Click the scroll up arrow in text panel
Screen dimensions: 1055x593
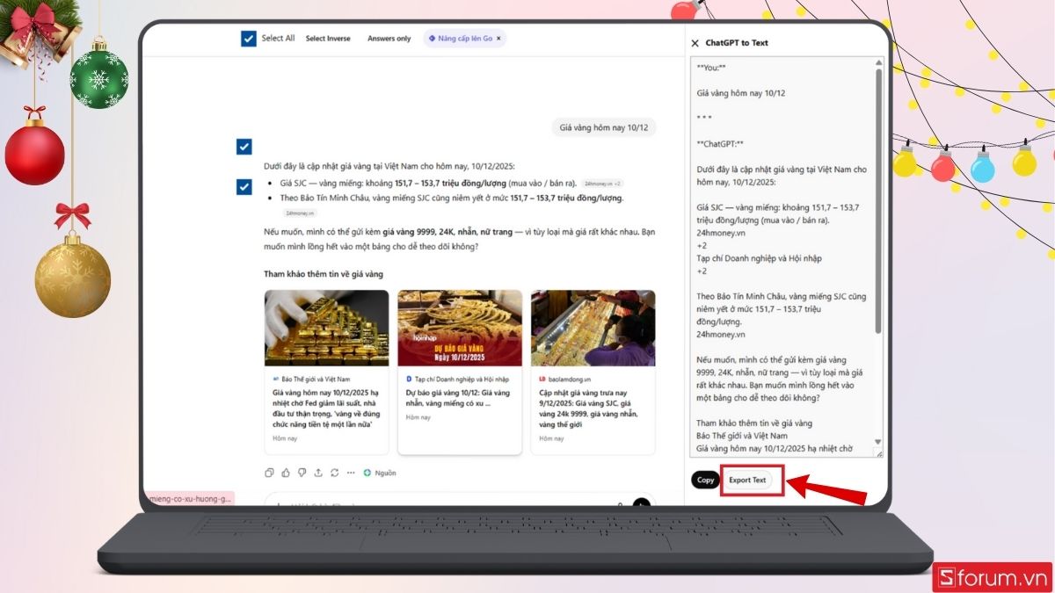[877, 63]
